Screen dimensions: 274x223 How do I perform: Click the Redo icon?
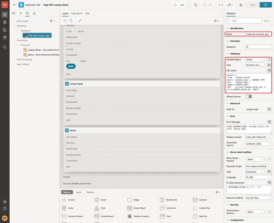(x=210, y=5)
